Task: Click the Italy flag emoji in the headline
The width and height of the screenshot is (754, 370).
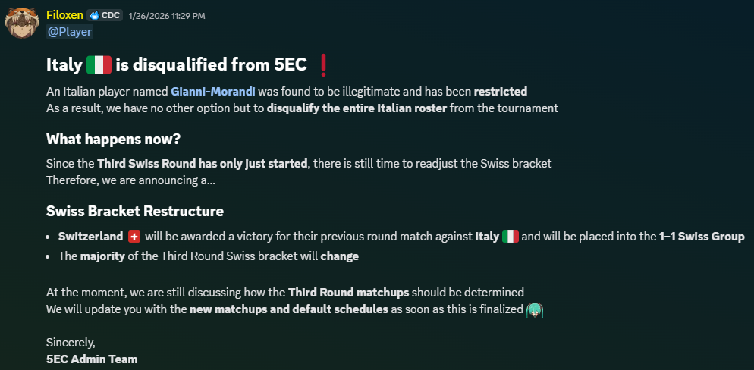Action: [x=99, y=65]
